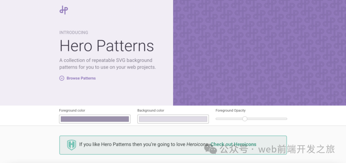
Task: Click the circled chevron beside Browse Patterns
Action: (62, 78)
